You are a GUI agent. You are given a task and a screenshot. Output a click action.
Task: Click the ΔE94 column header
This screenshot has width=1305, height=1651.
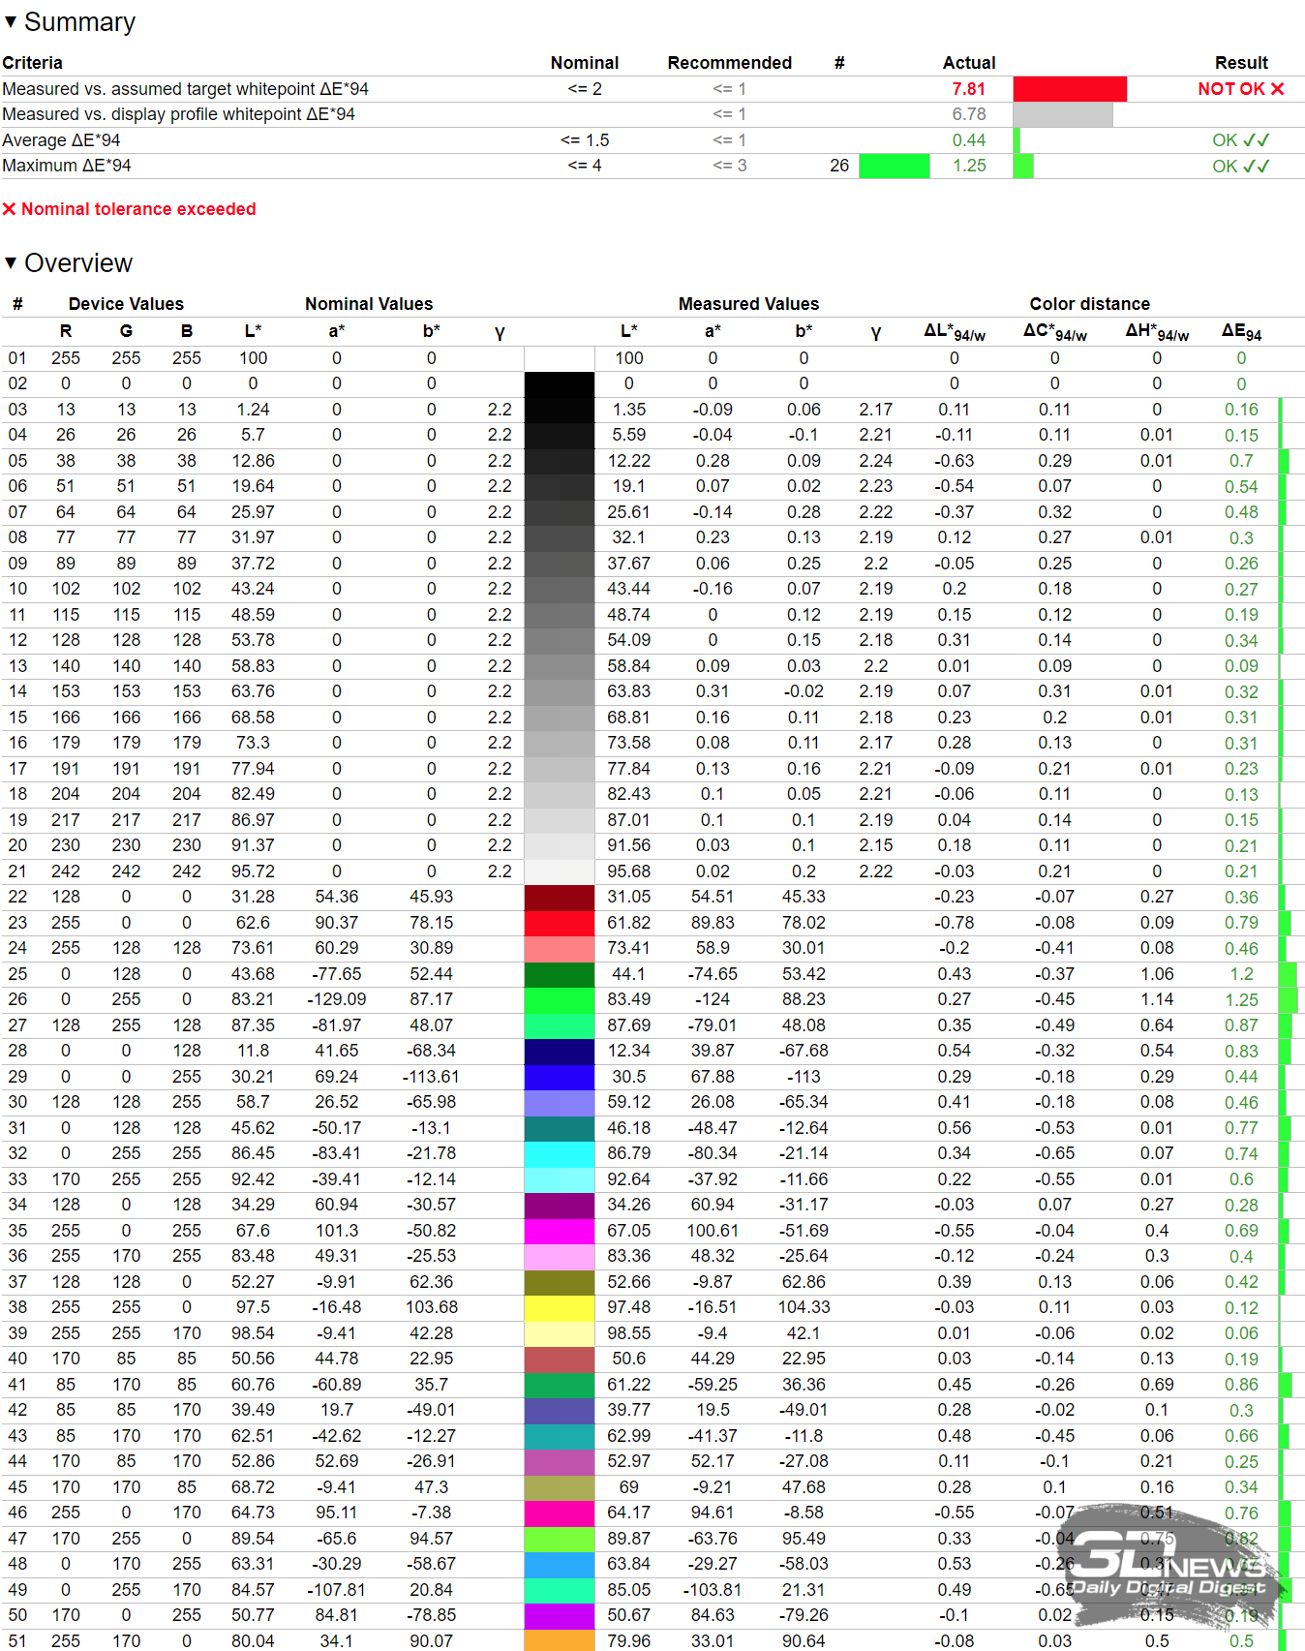(x=1241, y=331)
